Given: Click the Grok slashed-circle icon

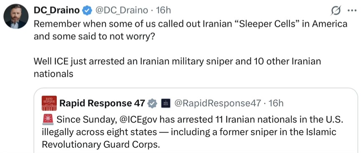Looking at the screenshot, I should coord(336,11).
